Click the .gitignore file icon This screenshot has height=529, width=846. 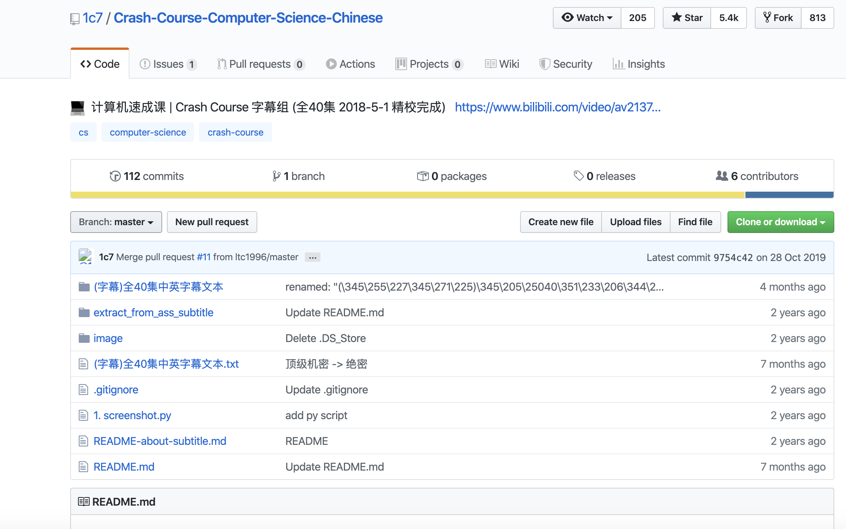[x=83, y=390]
